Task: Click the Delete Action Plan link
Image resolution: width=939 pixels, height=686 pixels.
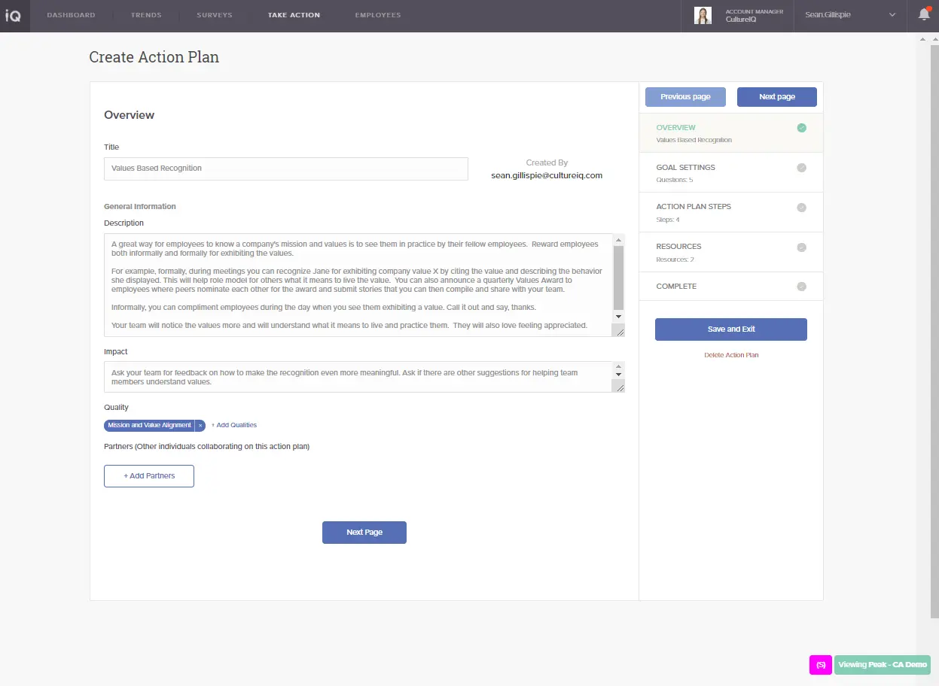Action: (x=731, y=355)
